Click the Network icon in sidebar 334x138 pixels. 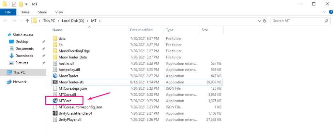click(9, 82)
